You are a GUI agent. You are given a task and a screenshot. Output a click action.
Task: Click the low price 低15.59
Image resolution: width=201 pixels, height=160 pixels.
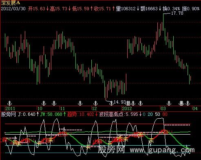click(81, 9)
